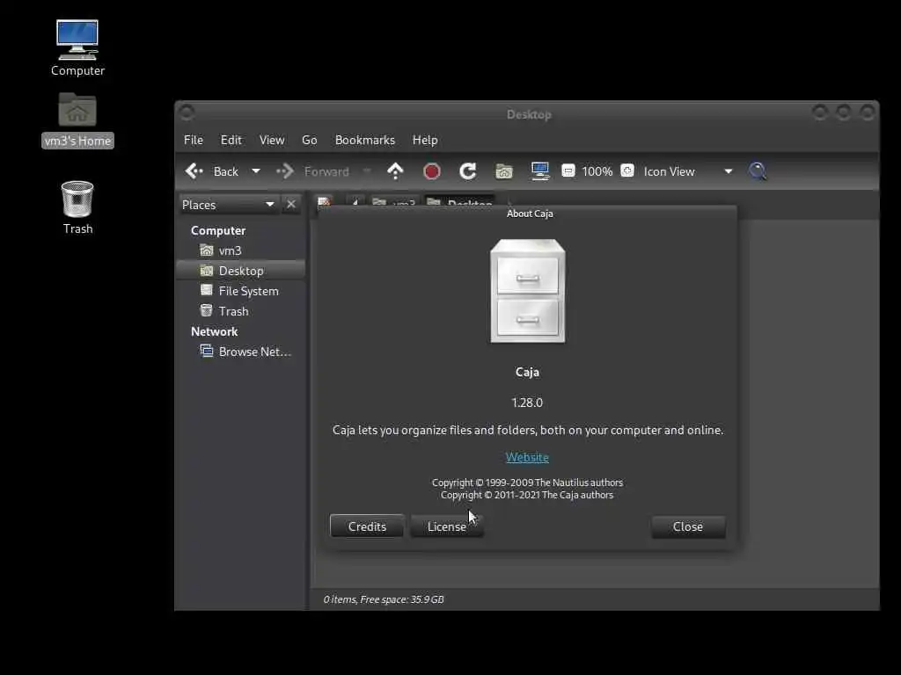Open the Computer toolbar icon
The image size is (901, 675).
(x=540, y=171)
